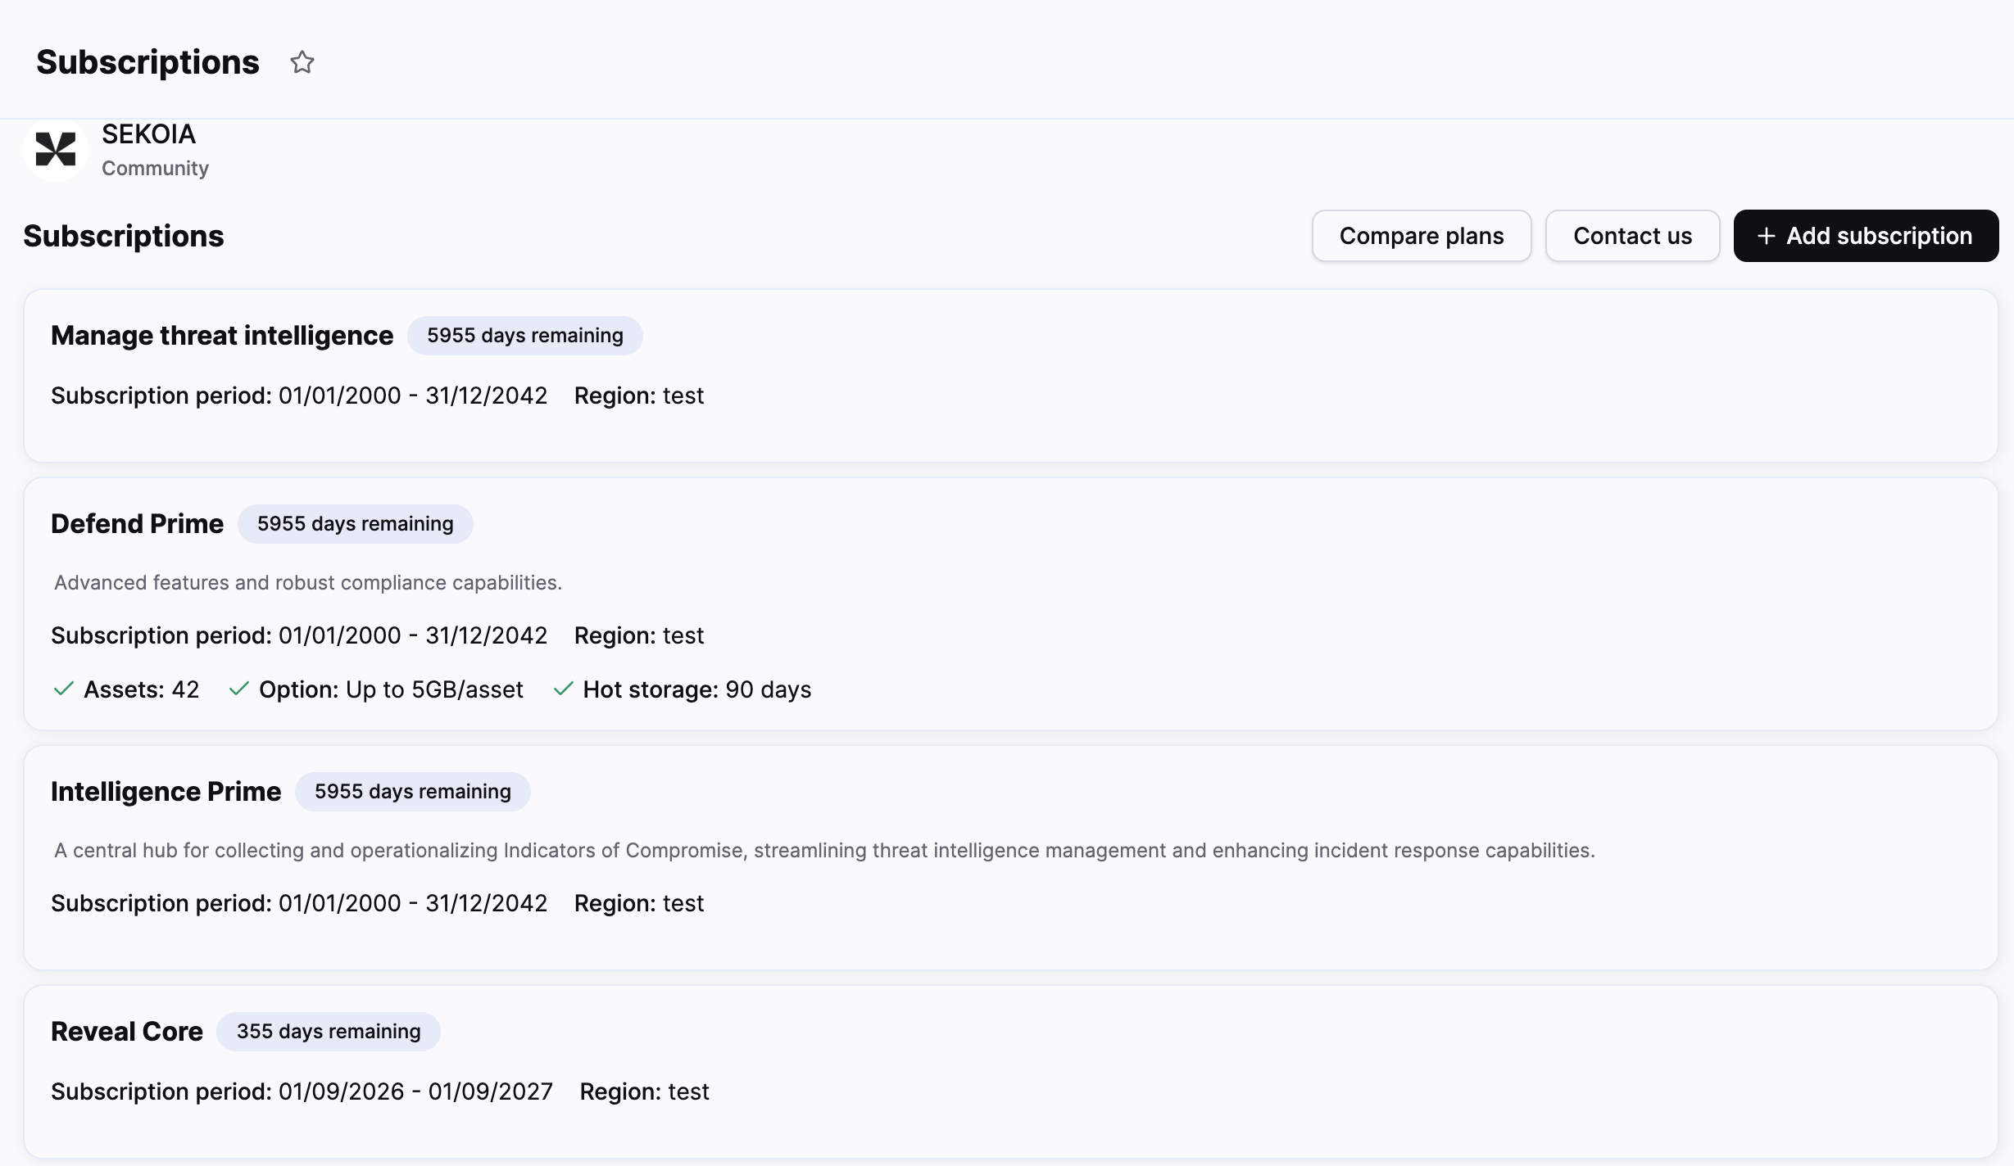Click the Community label under SEKOIA
The height and width of the screenshot is (1166, 2014).
(x=155, y=168)
